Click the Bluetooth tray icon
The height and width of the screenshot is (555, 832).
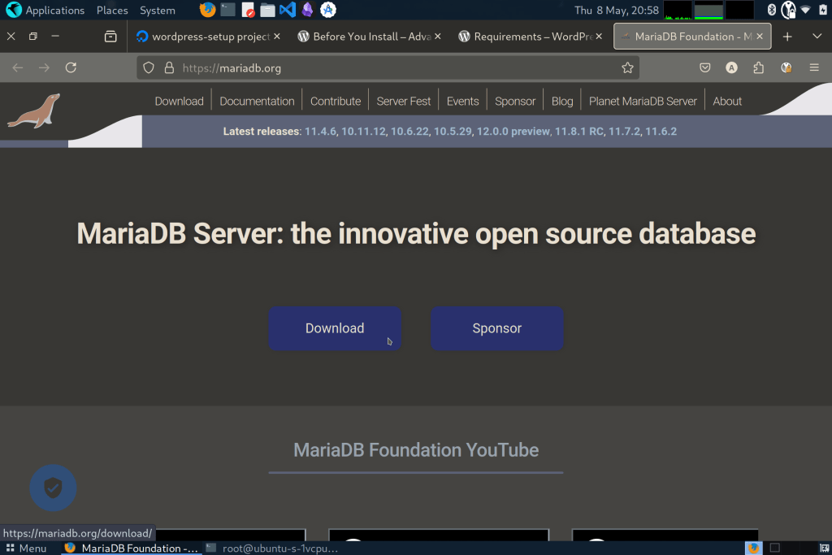tap(772, 10)
